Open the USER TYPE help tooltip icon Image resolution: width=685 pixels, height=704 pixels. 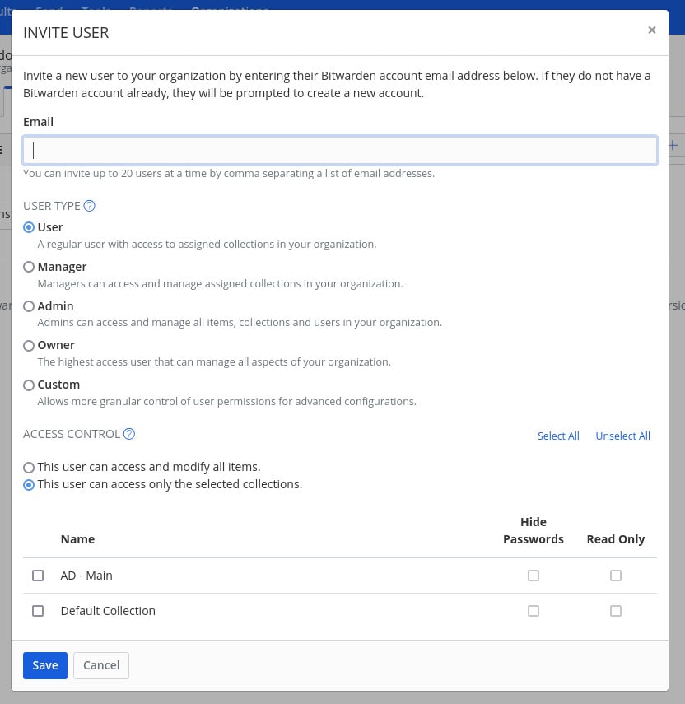point(89,205)
